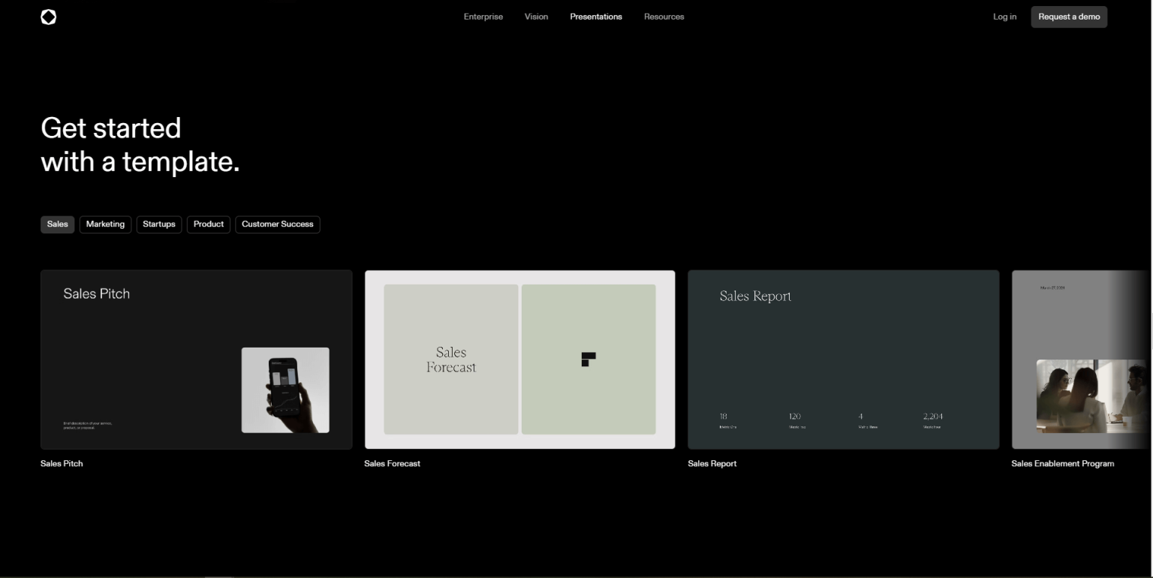The image size is (1153, 578).
Task: Open the Sales Enablement Program template thumbnail
Action: pyautogui.click(x=1081, y=360)
